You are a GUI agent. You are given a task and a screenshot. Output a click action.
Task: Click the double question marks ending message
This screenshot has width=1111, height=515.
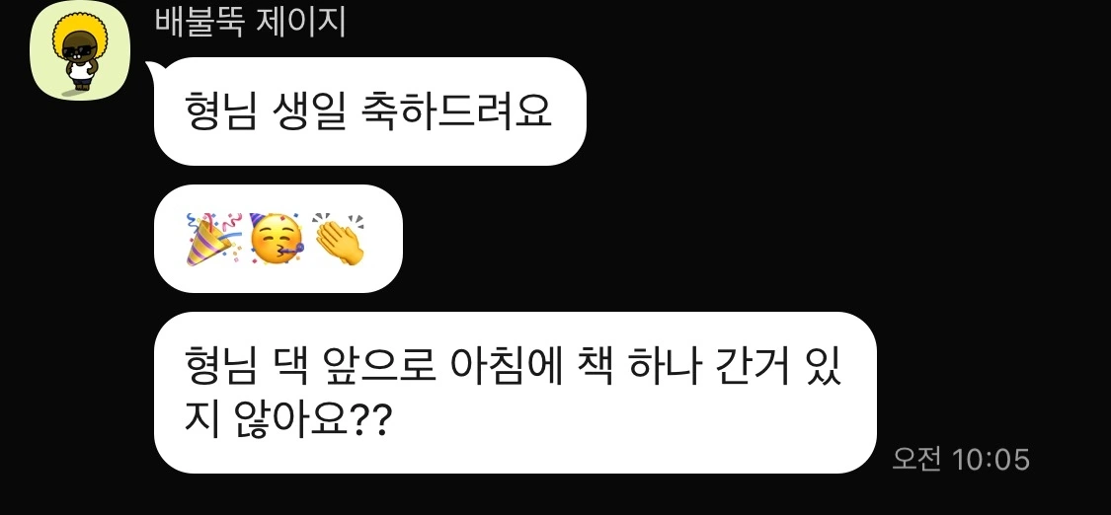(370, 422)
